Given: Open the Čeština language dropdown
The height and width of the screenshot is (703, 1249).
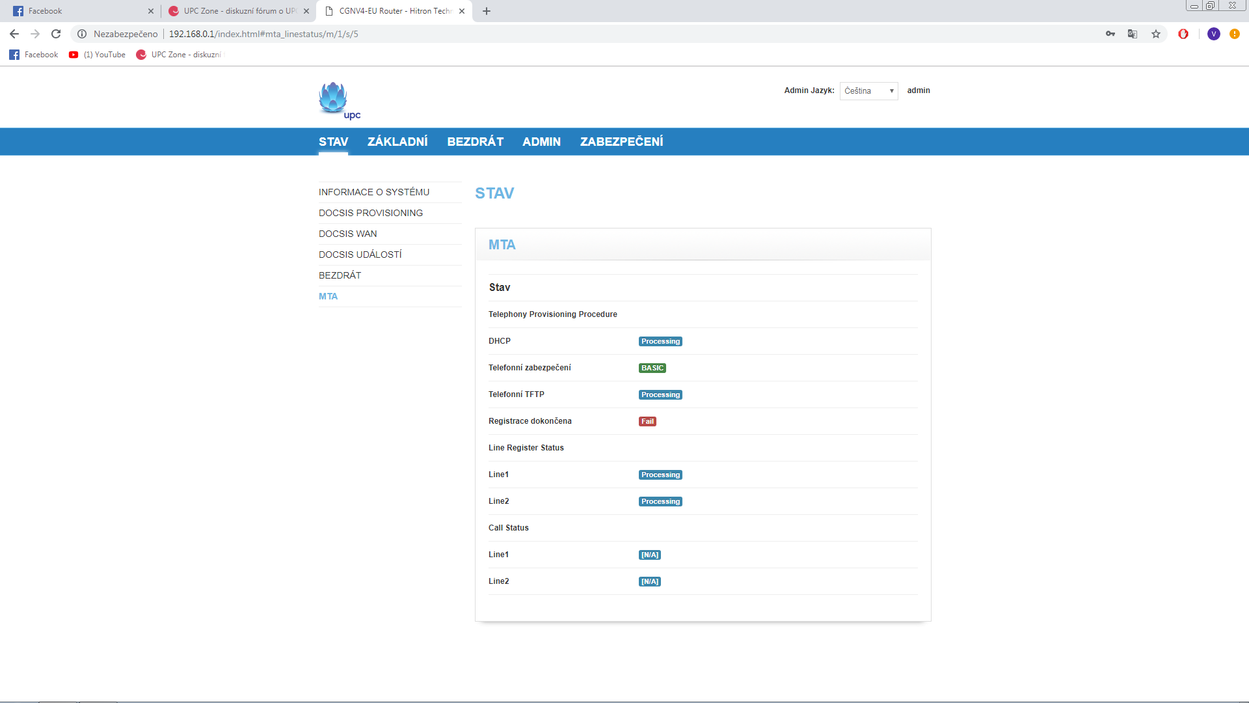Looking at the screenshot, I should 868,91.
